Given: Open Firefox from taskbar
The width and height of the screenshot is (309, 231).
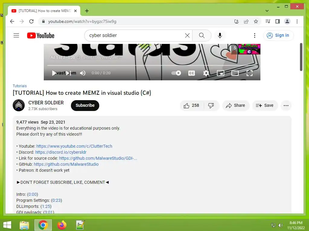Looking at the screenshot, I should [62, 225].
